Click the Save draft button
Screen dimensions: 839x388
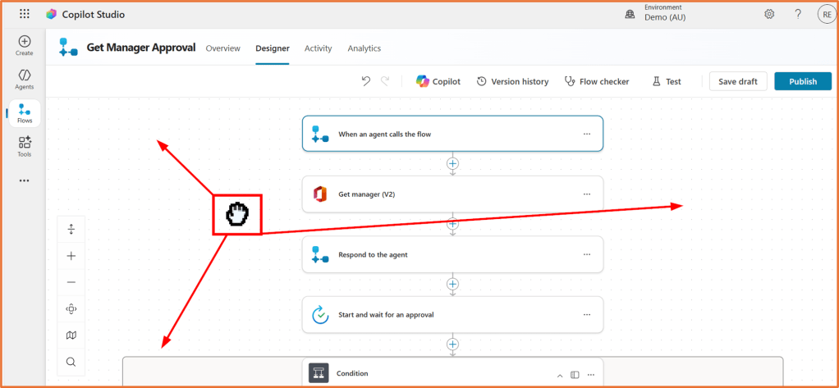click(x=738, y=81)
